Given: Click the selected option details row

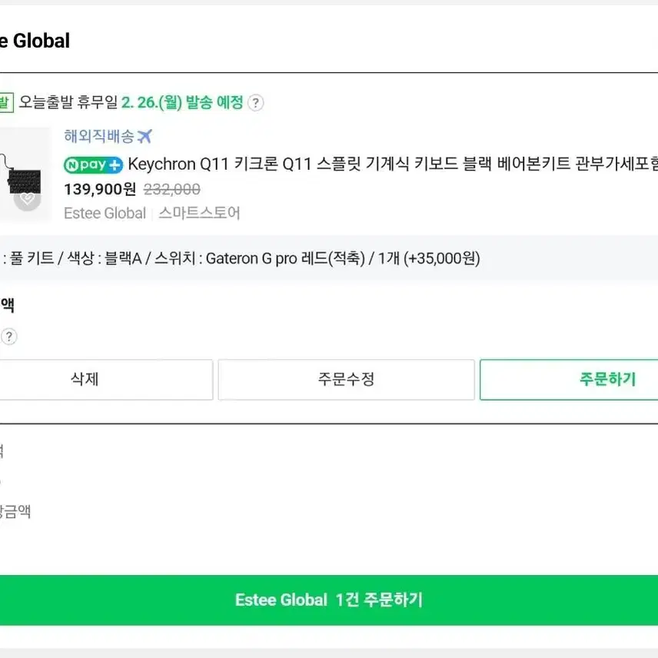Looking at the screenshot, I should (x=329, y=258).
